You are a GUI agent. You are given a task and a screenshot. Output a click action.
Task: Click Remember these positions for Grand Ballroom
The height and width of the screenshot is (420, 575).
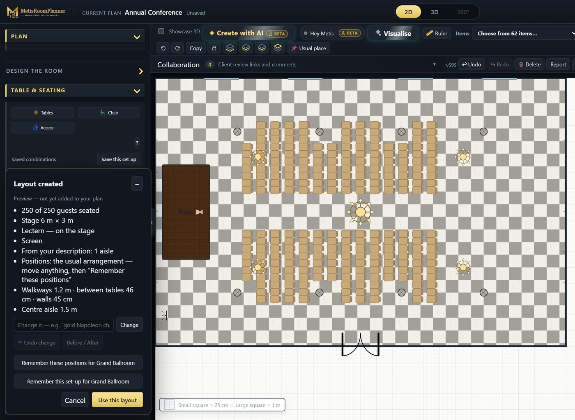(78, 363)
